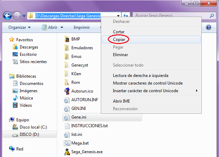This screenshot has width=219, height=157.
Task: Select the INSTRUCCIONES.txt file icon
Action: (x=67, y=126)
